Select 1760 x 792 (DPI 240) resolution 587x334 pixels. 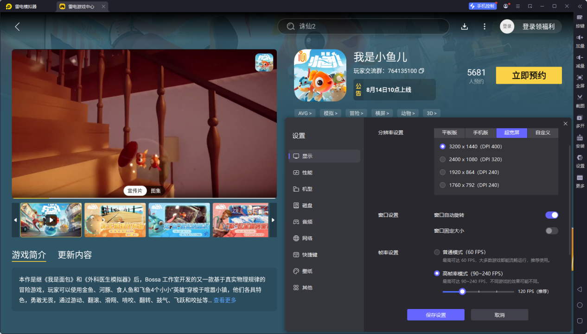point(442,185)
